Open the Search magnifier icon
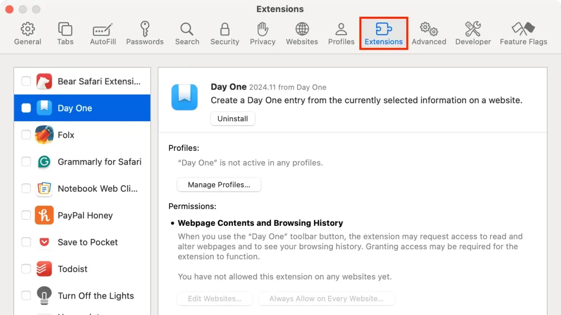 (x=187, y=29)
